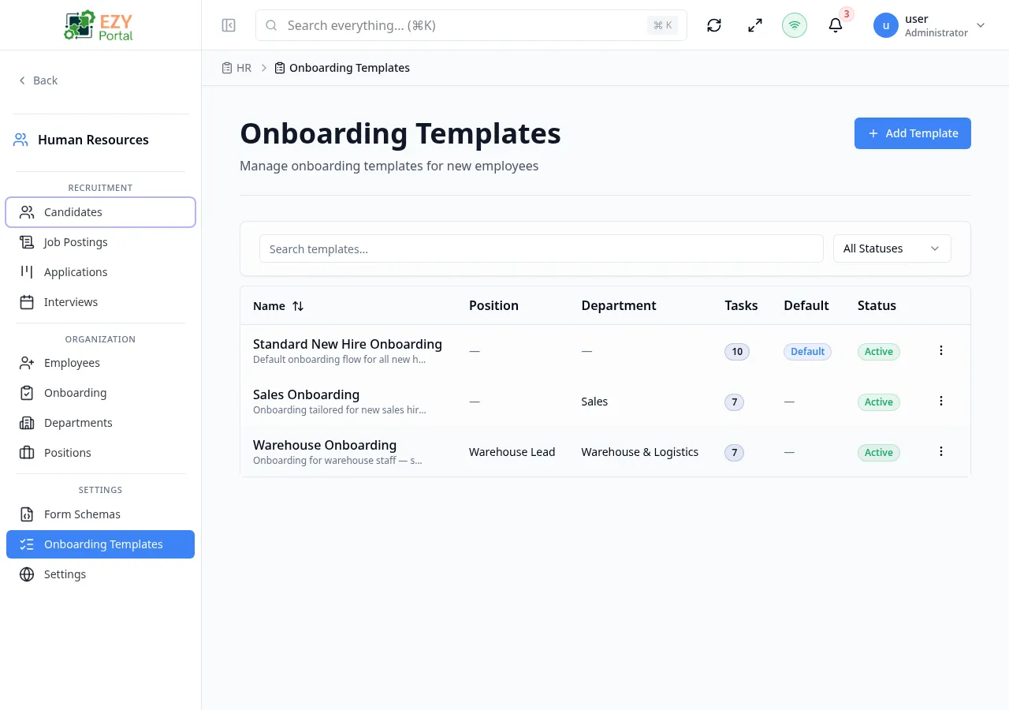Click Onboarding Templates breadcrumb
This screenshot has height=710, width=1009.
(x=342, y=68)
